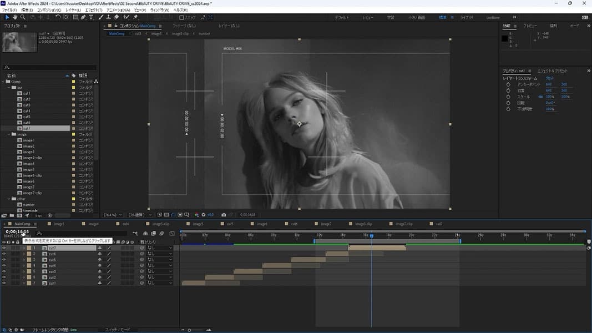Select the Zoom magnifier tool

click(x=23, y=17)
